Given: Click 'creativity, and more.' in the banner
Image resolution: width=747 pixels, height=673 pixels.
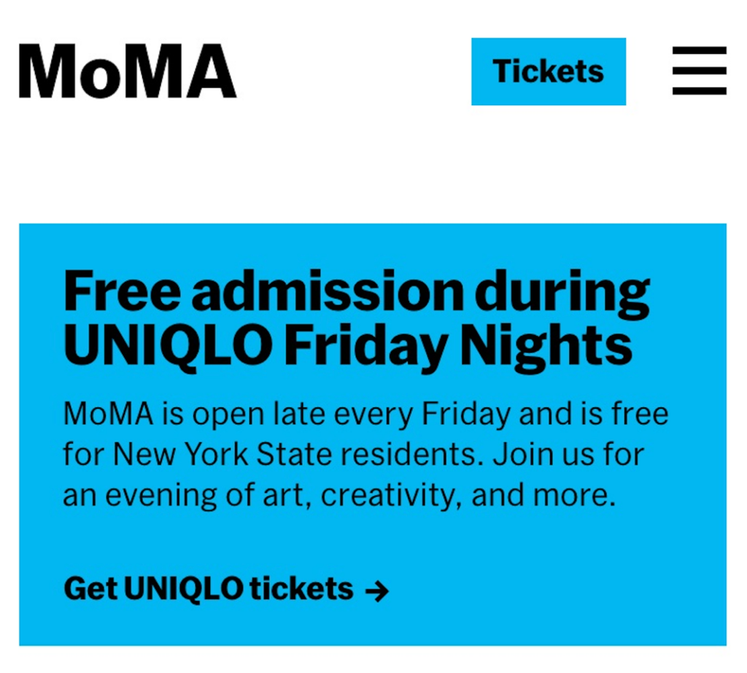Looking at the screenshot, I should (468, 496).
